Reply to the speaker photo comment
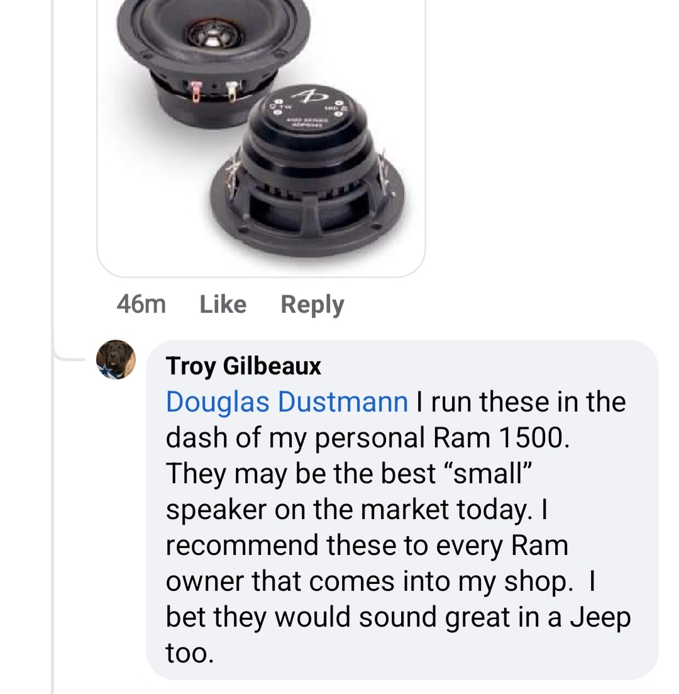Screen dimensions: 679x694 pos(312,305)
